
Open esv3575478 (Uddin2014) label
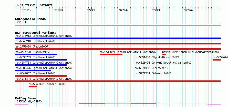32,52
